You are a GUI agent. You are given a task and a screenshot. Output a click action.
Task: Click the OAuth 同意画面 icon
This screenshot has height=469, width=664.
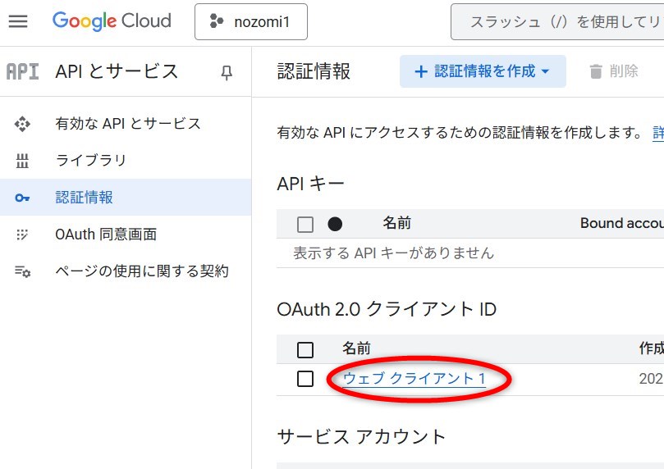click(22, 234)
